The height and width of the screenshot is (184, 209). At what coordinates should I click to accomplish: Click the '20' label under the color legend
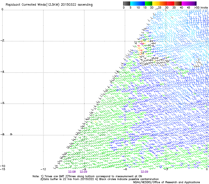(x=152, y=8)
